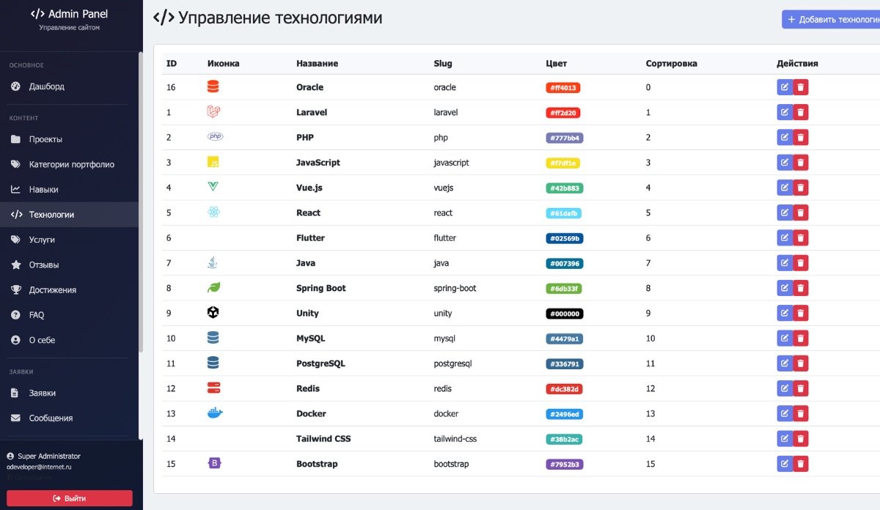
Task: Click the PHP logo icon
Action: point(215,136)
